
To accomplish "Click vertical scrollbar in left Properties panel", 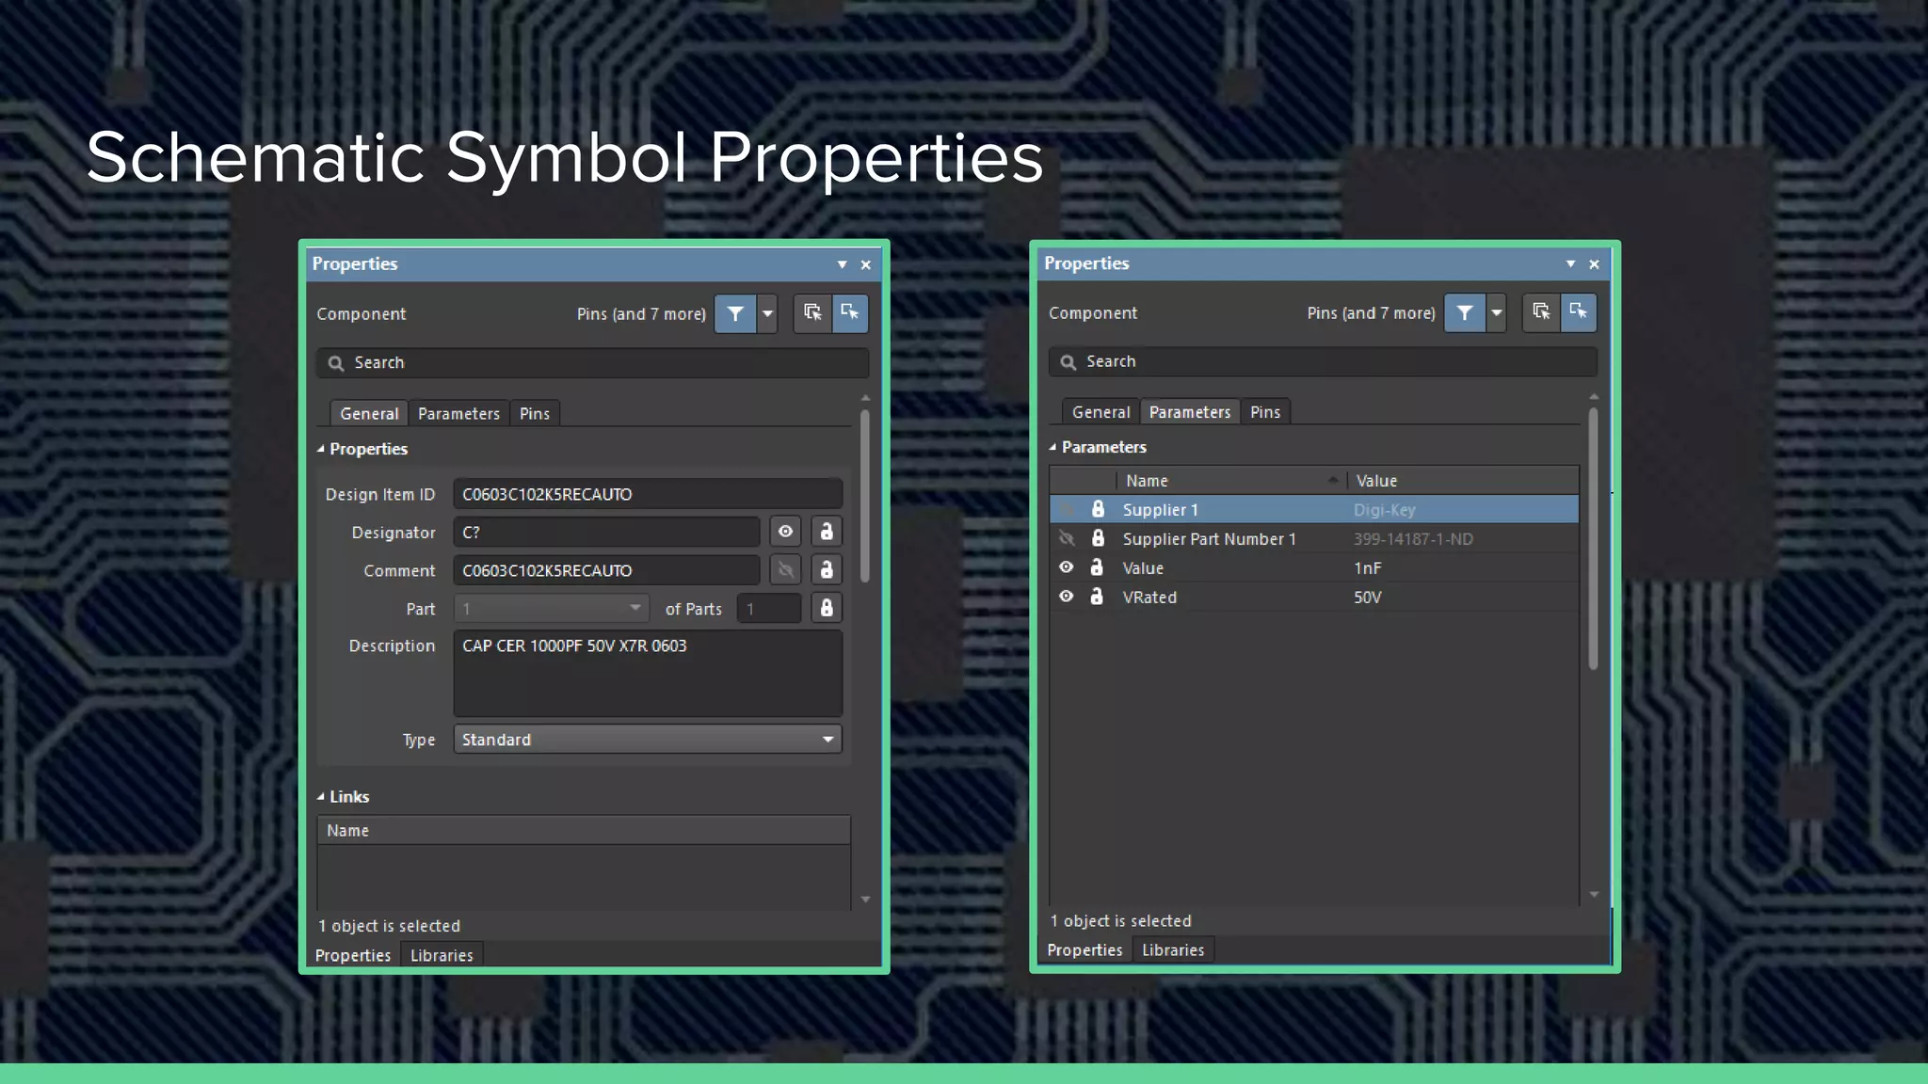I will tap(865, 496).
